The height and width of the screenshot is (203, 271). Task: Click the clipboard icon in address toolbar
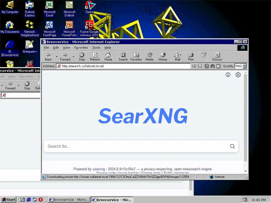tap(218, 66)
